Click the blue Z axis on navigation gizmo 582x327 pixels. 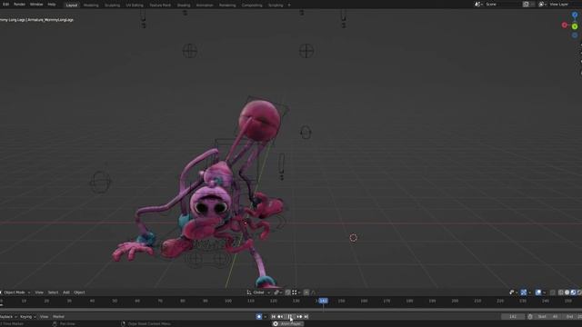click(x=575, y=15)
